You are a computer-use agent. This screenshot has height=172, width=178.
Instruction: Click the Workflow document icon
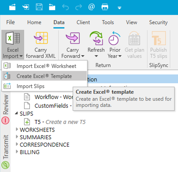(x=27, y=97)
